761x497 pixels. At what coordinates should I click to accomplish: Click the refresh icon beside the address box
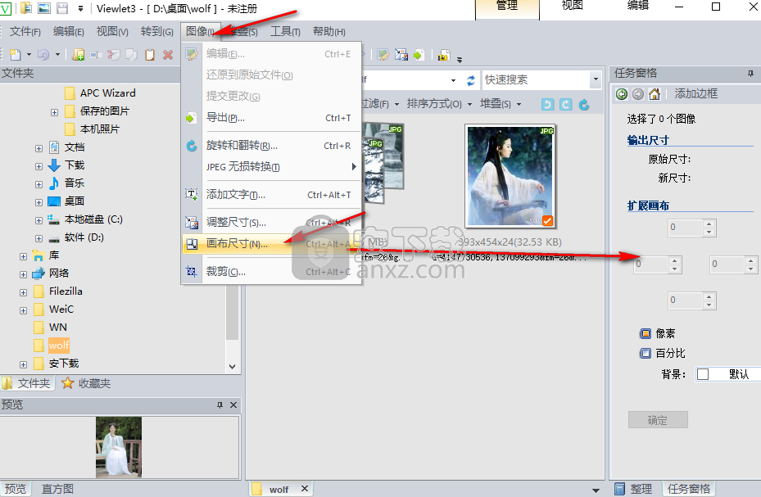[x=471, y=80]
